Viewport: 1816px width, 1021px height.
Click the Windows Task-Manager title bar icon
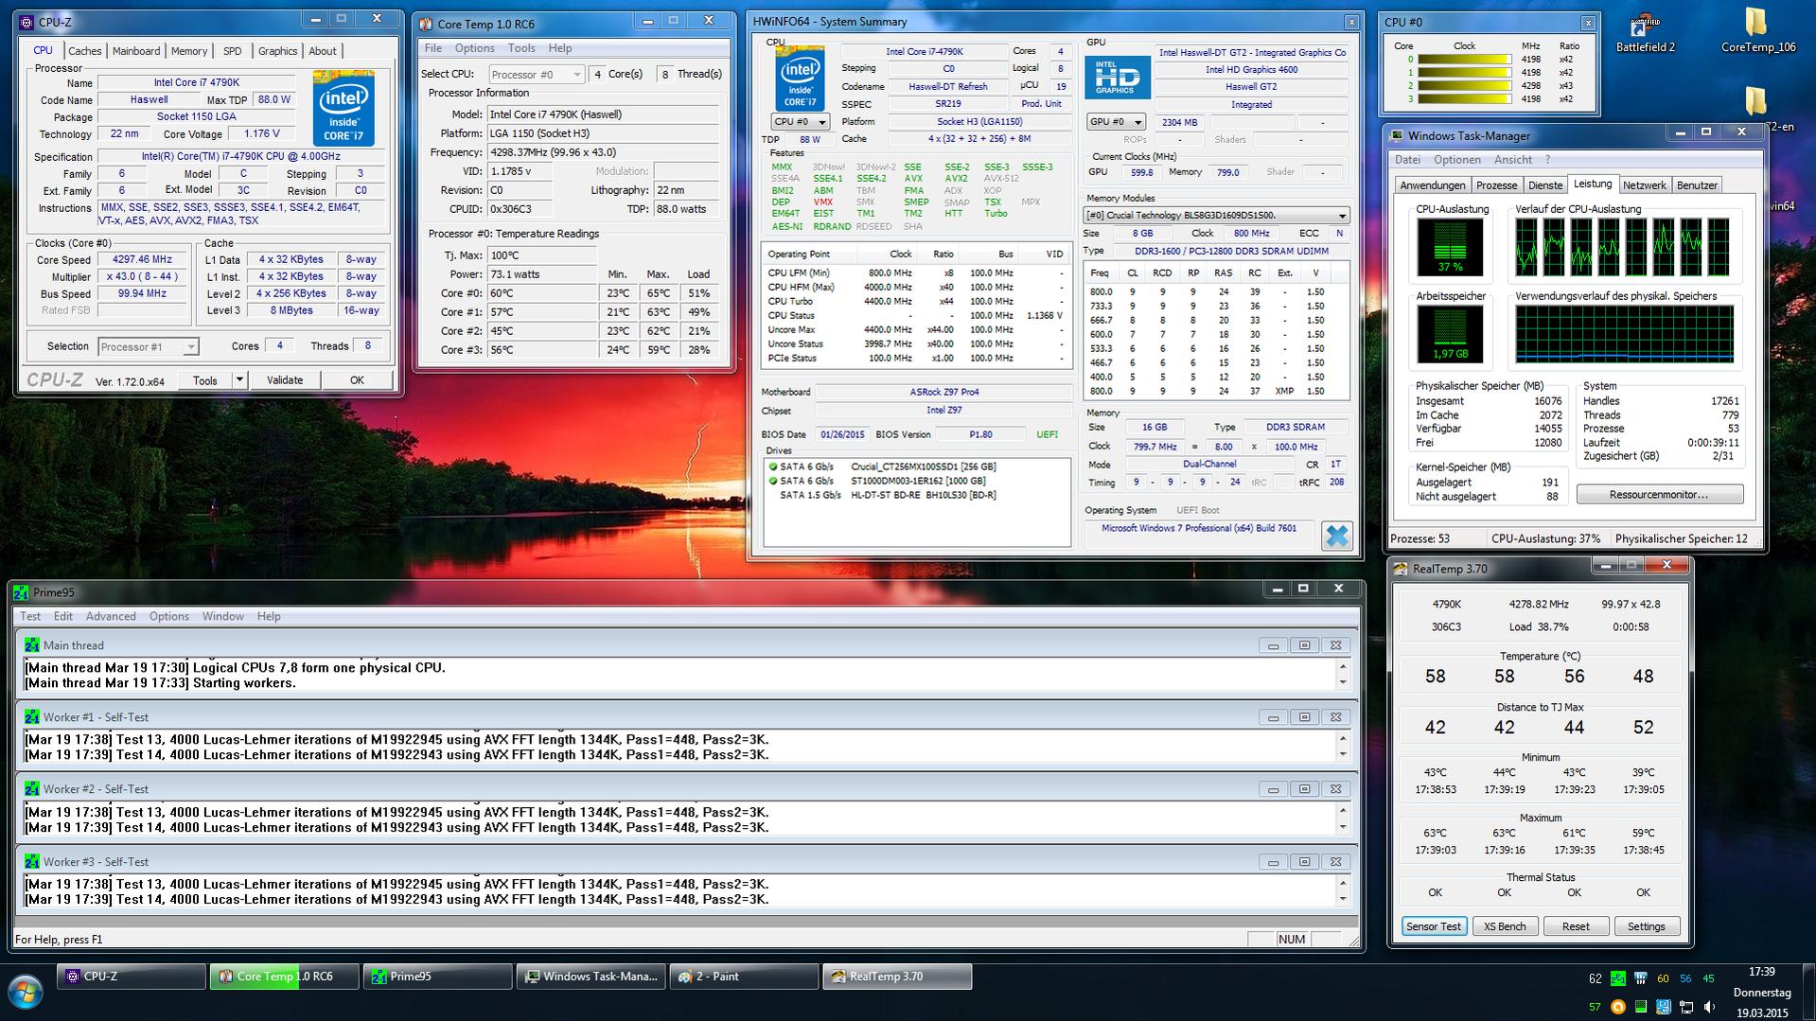tap(1397, 136)
